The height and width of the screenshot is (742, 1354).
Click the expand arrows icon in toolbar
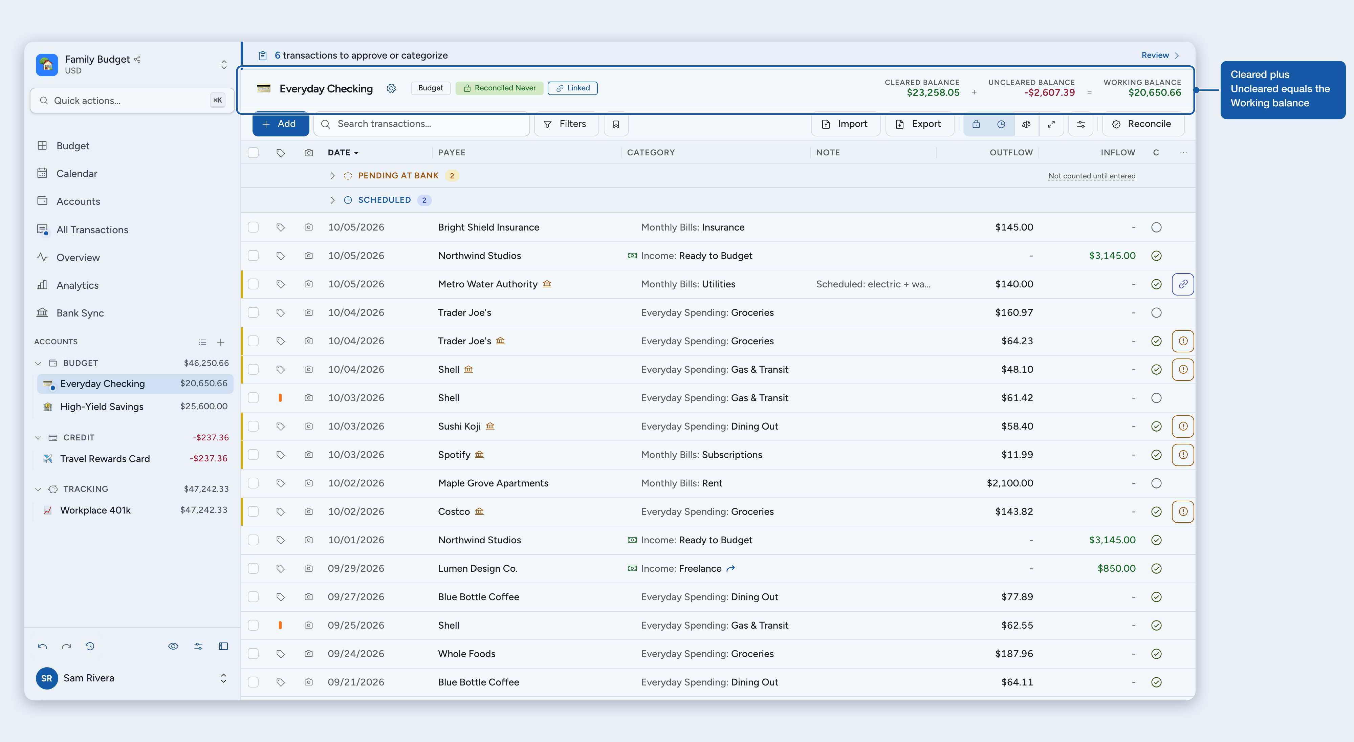1051,124
